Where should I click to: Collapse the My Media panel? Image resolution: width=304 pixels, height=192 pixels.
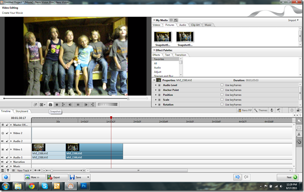pos(154,20)
